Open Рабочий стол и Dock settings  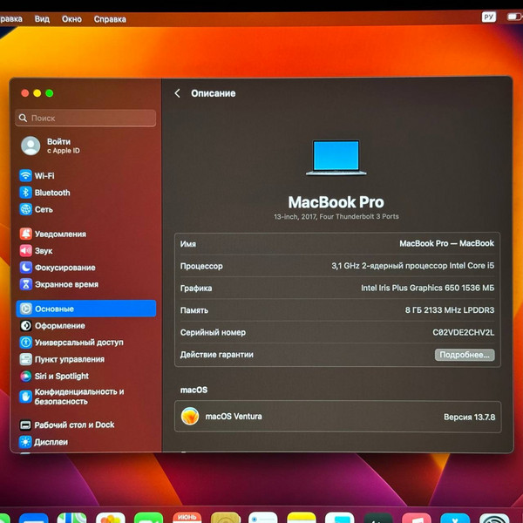(67, 425)
